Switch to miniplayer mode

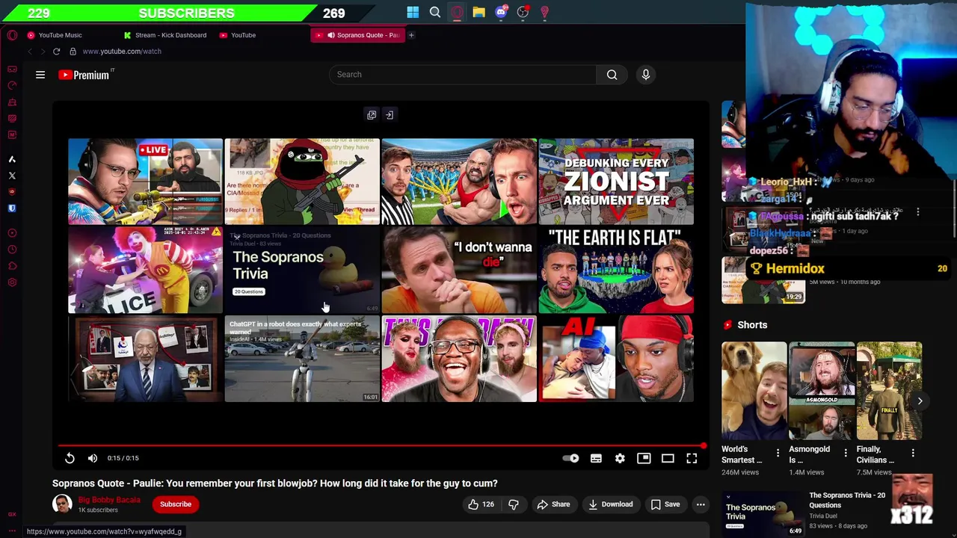click(644, 458)
